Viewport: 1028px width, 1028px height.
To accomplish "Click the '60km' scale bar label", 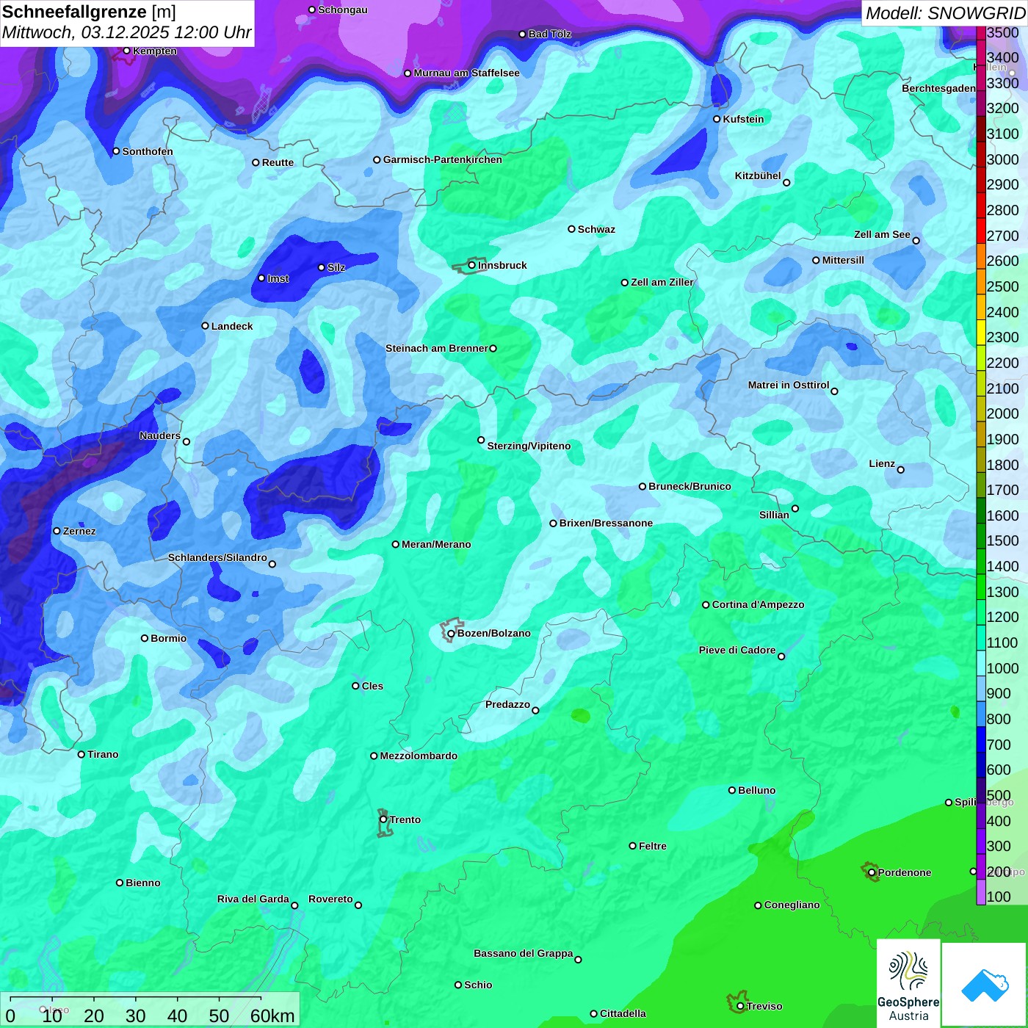I will click(x=272, y=1016).
